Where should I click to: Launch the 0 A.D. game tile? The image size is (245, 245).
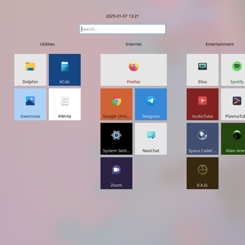203,173
